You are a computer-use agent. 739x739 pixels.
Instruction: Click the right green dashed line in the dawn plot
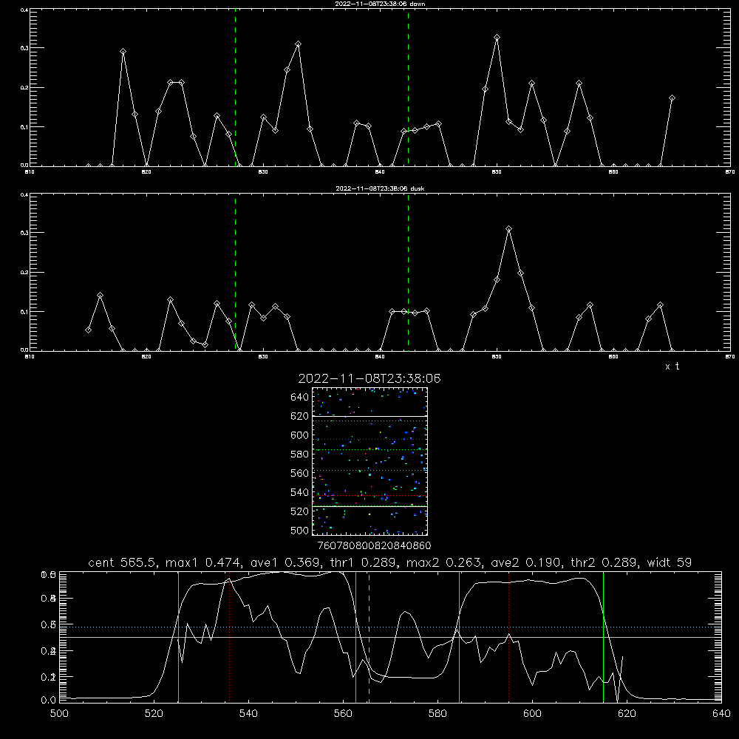pos(408,87)
